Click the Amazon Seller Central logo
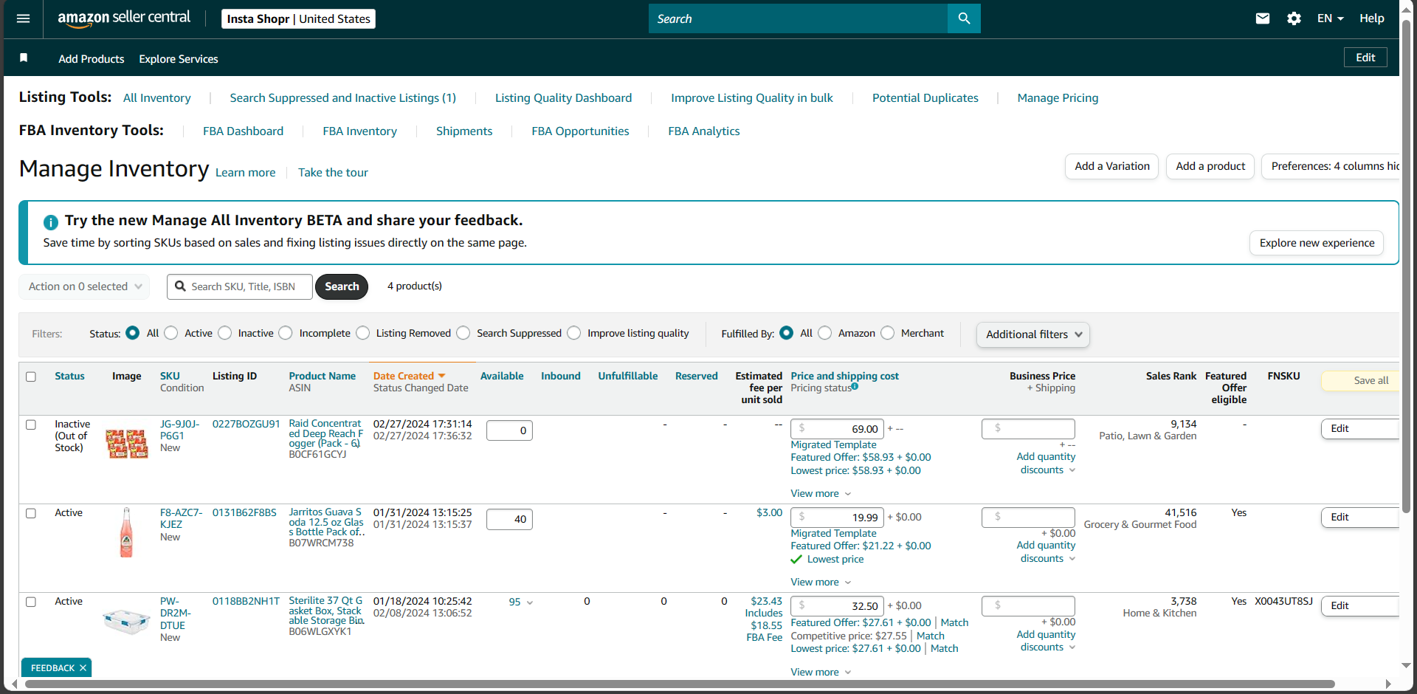1417x694 pixels. 124,18
